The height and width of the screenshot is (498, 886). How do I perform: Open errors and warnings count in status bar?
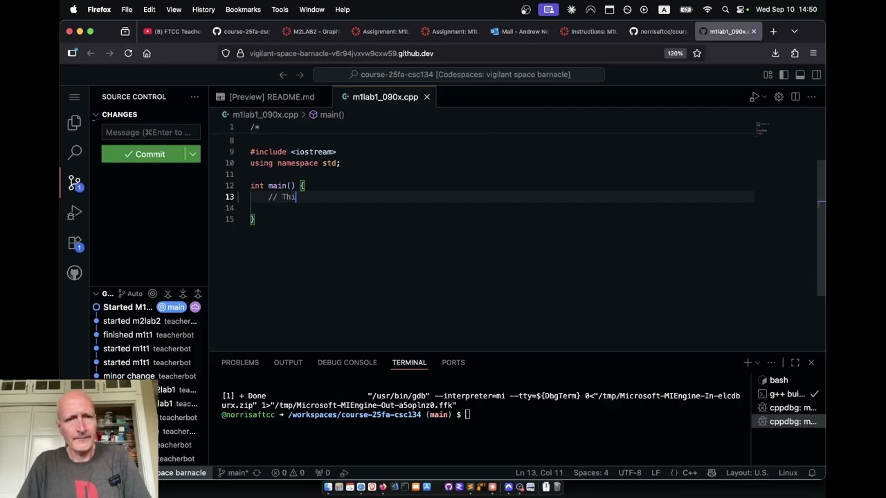pyautogui.click(x=288, y=473)
